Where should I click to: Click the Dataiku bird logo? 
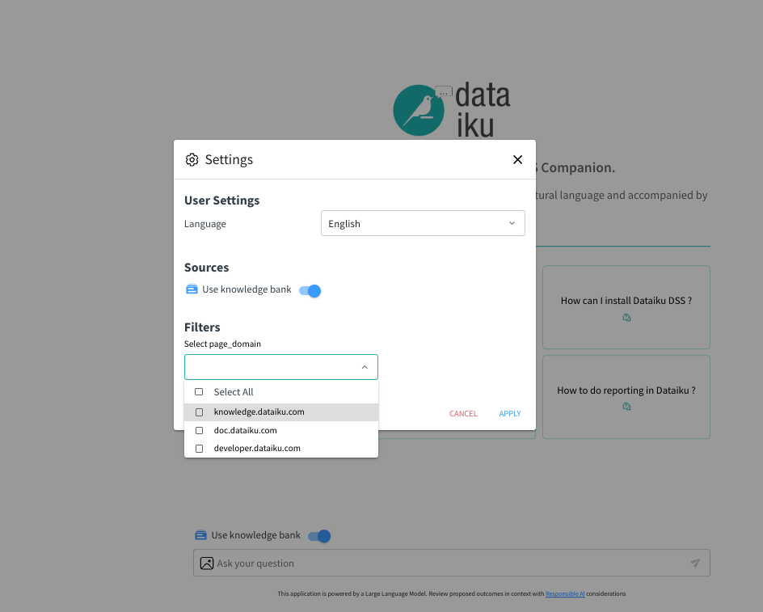(x=419, y=110)
